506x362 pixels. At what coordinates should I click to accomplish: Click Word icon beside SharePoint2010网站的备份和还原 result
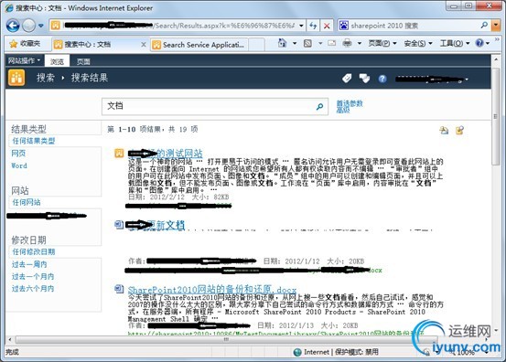(119, 289)
